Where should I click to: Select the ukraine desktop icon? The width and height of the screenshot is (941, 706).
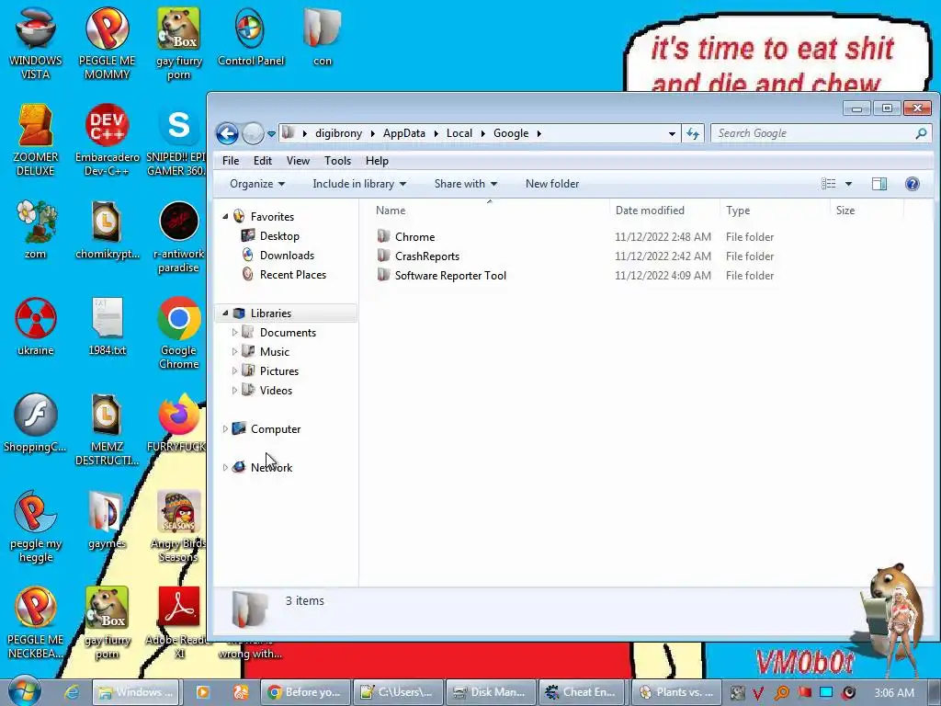[35, 326]
